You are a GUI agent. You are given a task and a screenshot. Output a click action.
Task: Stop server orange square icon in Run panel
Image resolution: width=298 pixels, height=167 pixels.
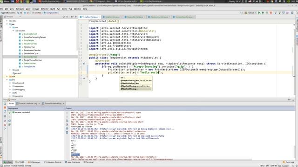click(5, 108)
